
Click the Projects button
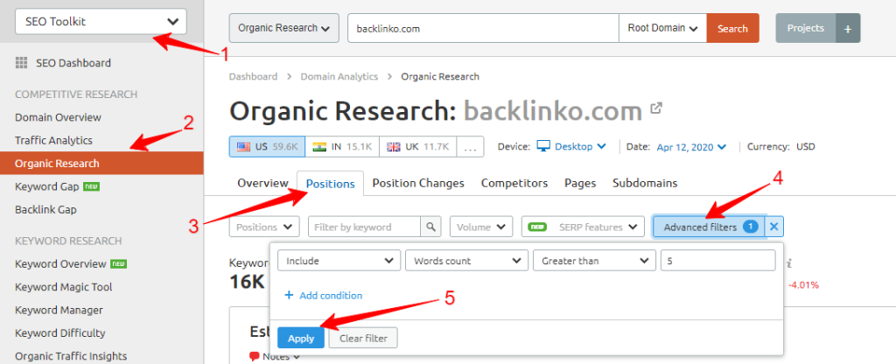[806, 28]
